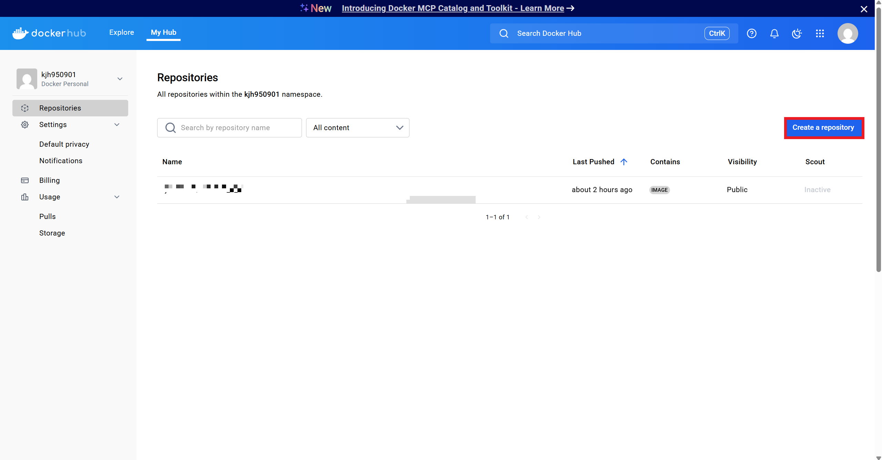Collapse the Settings section chevron
Image resolution: width=882 pixels, height=460 pixels.
[x=117, y=125]
